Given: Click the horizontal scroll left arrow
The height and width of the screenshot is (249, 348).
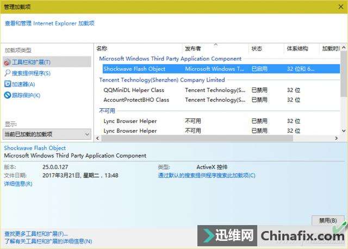Looking at the screenshot, I should 98,138.
